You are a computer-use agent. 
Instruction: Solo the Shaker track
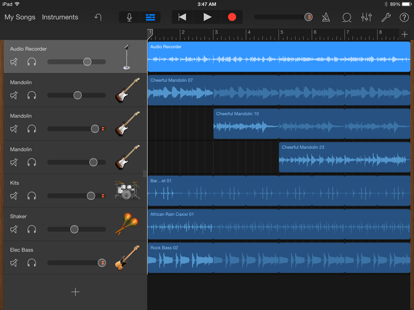point(32,229)
